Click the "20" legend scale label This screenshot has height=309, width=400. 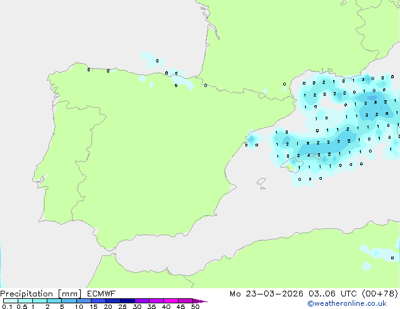(x=108, y=306)
